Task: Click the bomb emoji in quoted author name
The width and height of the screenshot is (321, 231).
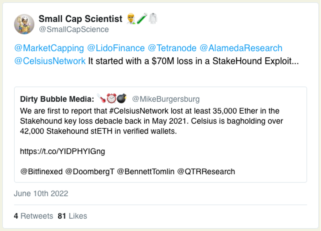Action: point(122,99)
